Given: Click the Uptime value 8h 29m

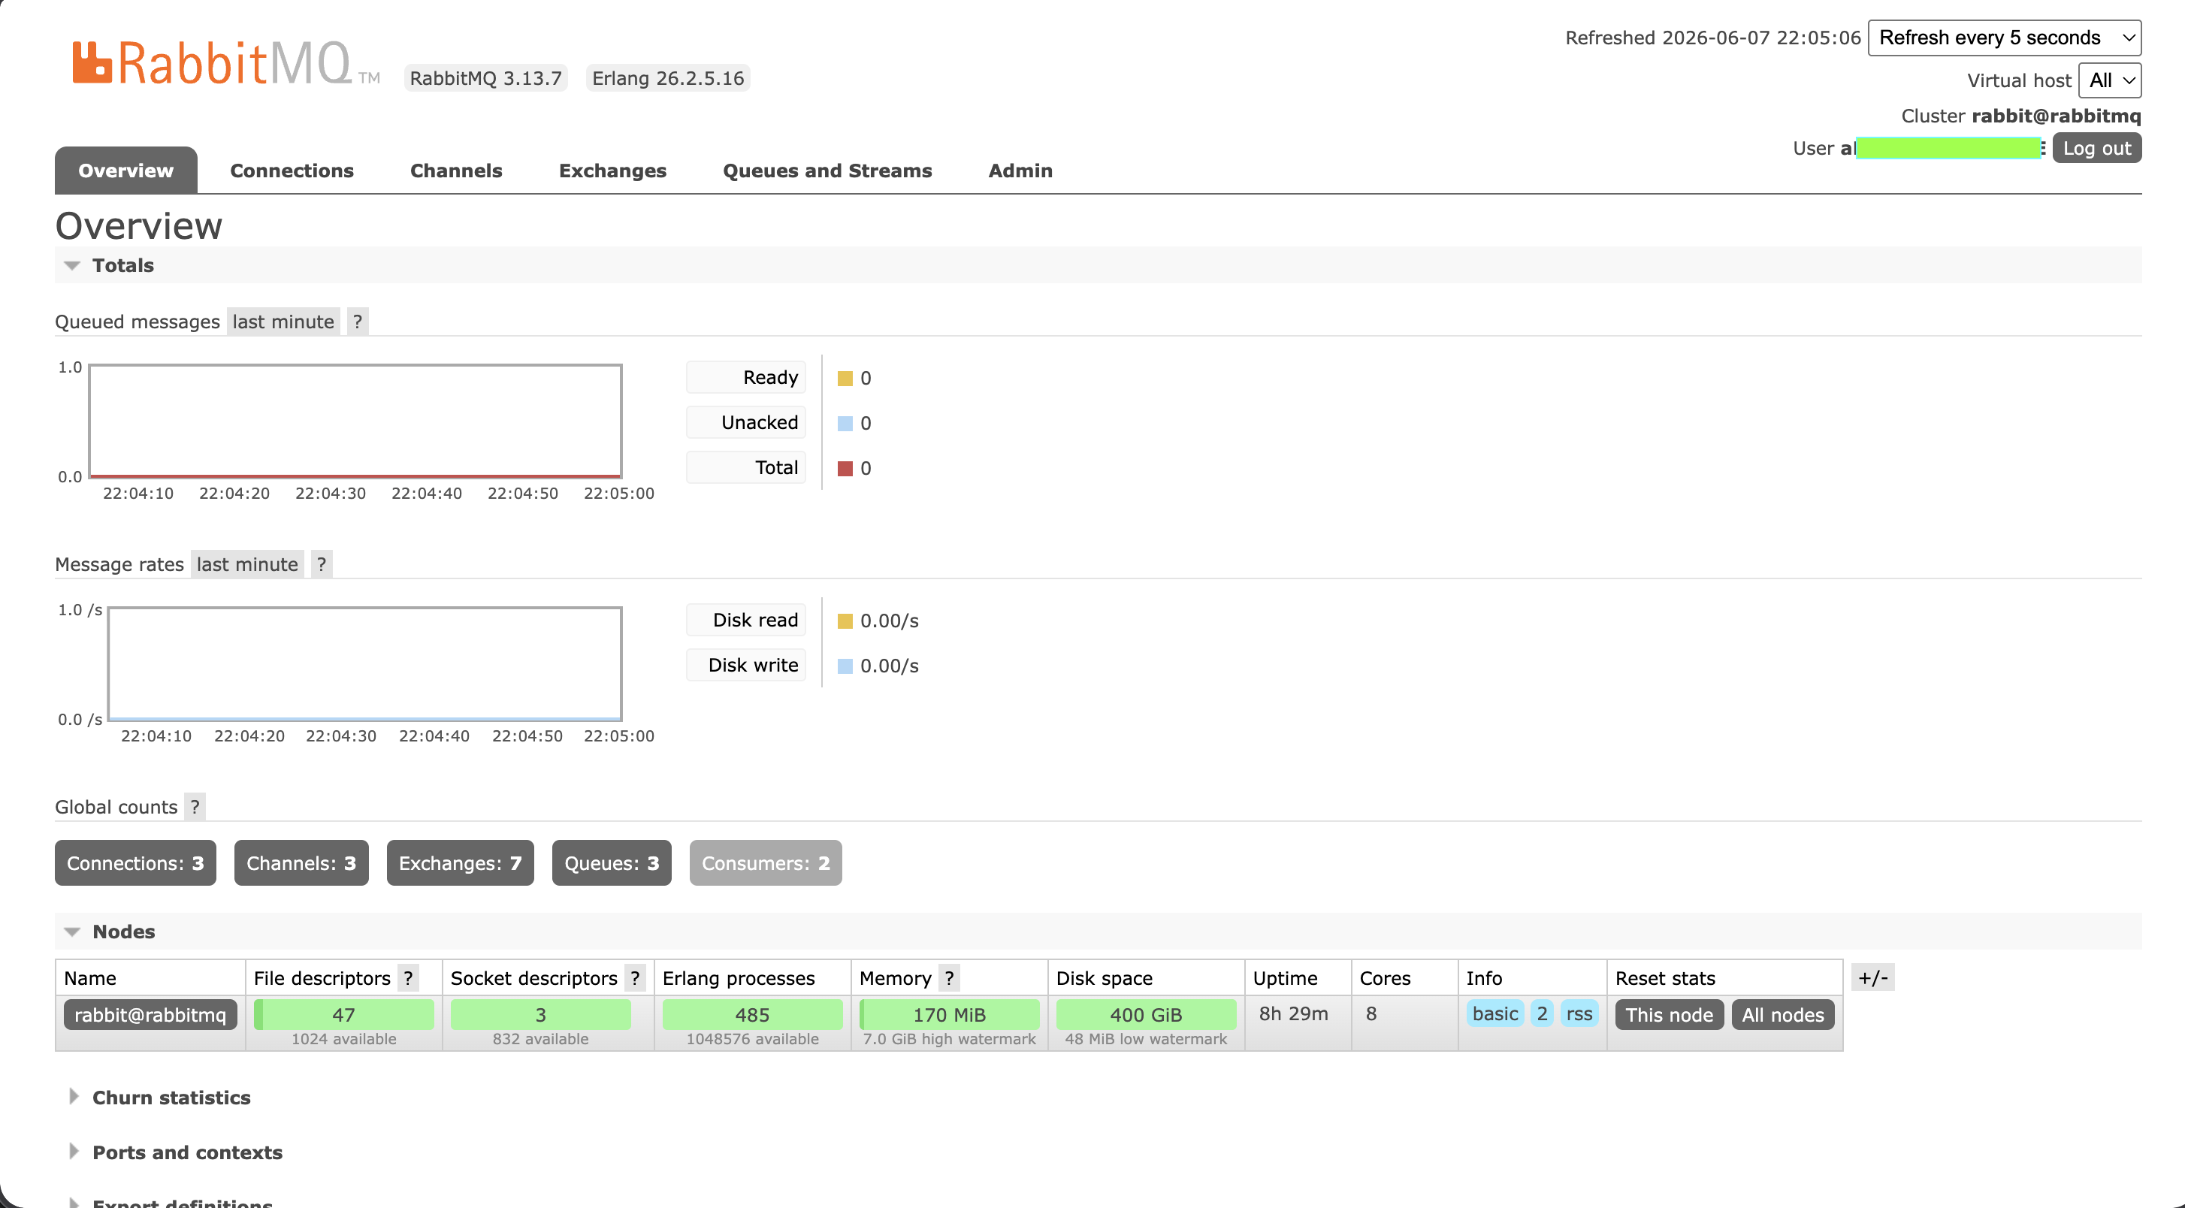Looking at the screenshot, I should [1294, 1013].
